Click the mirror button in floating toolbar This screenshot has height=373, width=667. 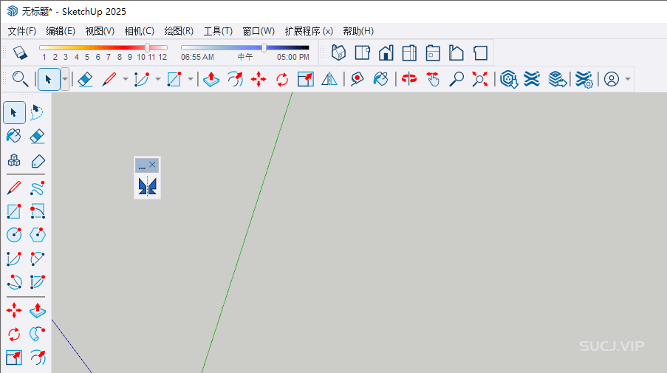click(x=146, y=186)
